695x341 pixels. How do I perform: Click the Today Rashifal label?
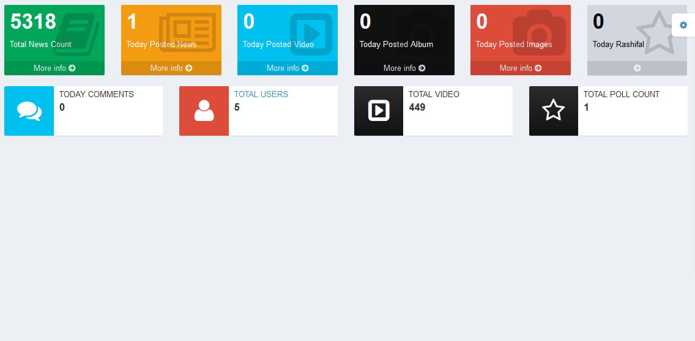click(619, 44)
